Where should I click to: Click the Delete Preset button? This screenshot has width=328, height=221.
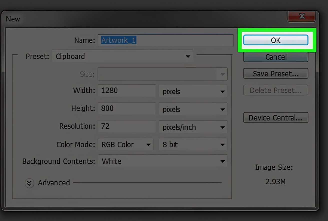[x=275, y=90]
